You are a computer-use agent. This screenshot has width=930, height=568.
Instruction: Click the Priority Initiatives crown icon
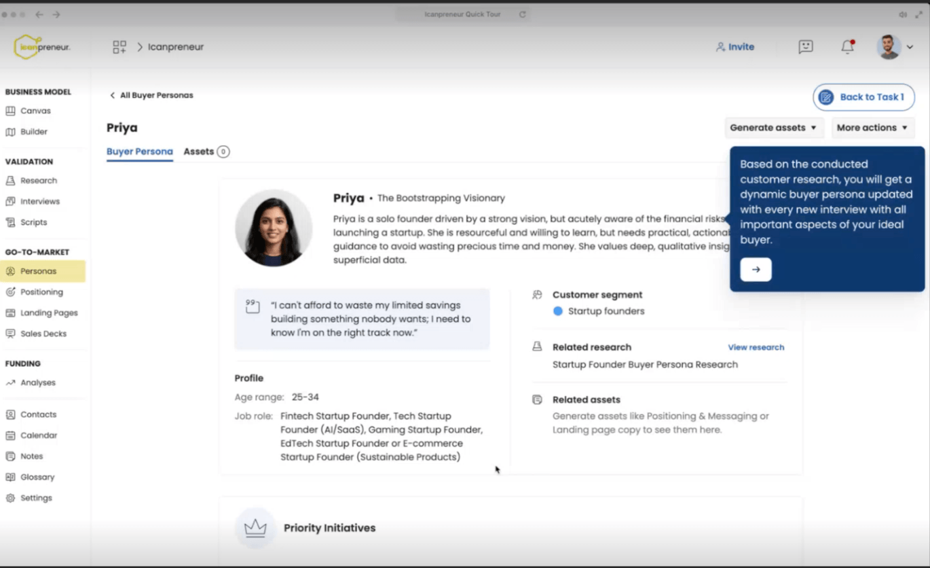[255, 528]
